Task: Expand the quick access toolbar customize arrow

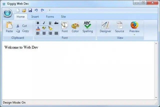Action: (x=49, y=10)
